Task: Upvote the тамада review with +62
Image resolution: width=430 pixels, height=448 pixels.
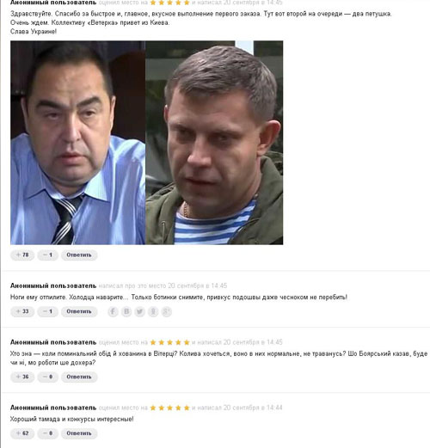Action: pyautogui.click(x=22, y=433)
